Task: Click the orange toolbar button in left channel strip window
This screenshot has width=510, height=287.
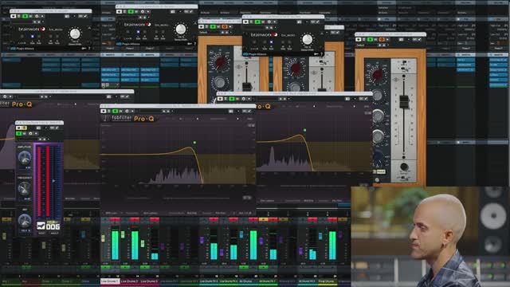Action: (225, 26)
